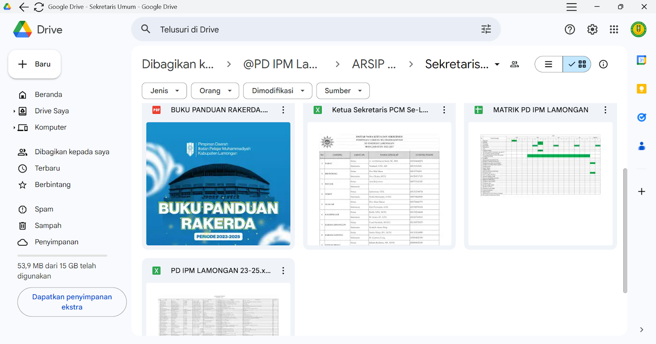Viewport: 656px width, 344px height.
Task: Focus the Telusuri di Drive search field
Action: point(316,29)
